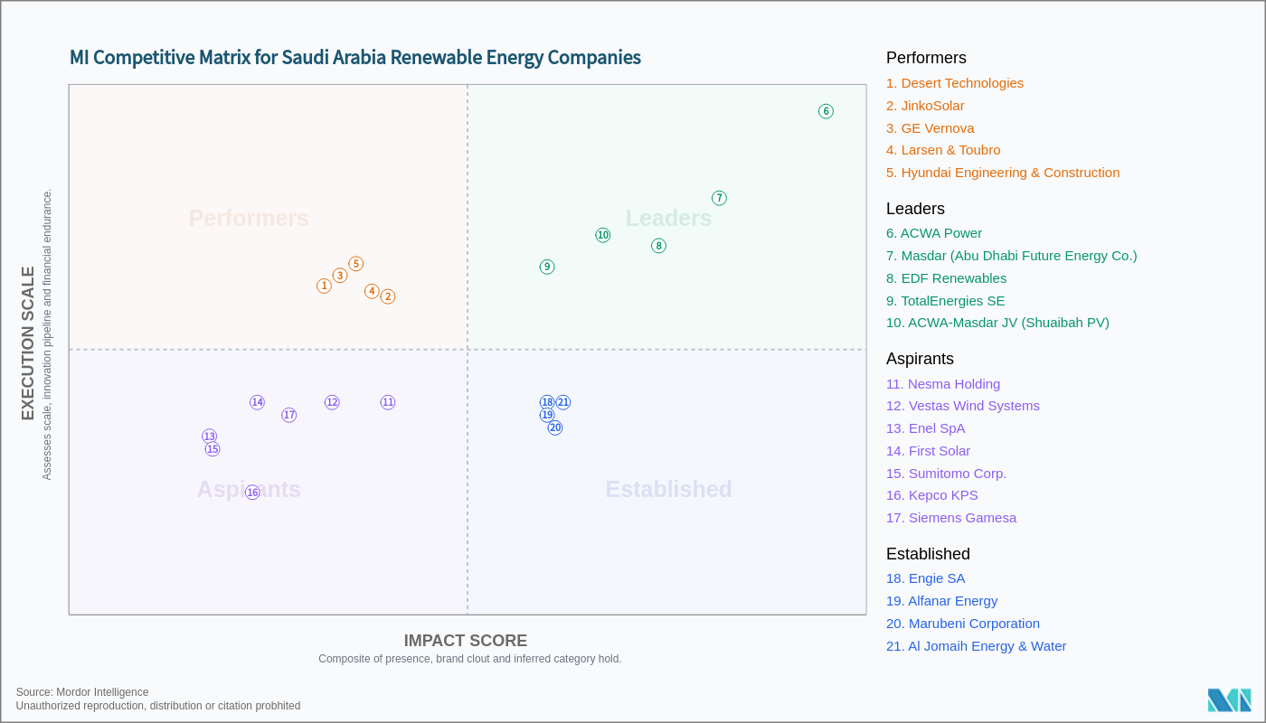Open the ACWA Power legend entry
This screenshot has height=723, width=1266.
[x=934, y=233]
